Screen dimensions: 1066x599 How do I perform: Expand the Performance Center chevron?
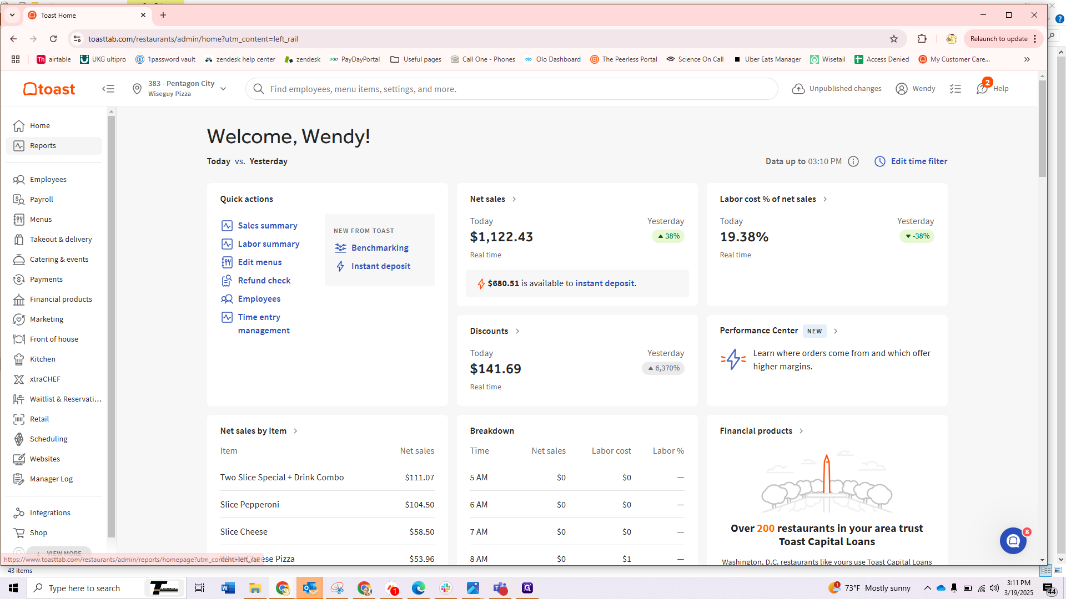coord(836,331)
